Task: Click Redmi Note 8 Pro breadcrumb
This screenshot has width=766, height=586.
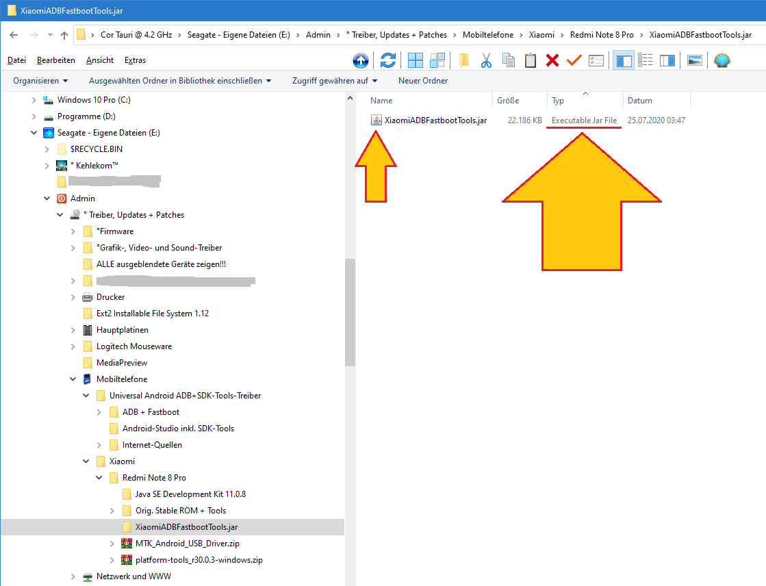Action: (602, 35)
